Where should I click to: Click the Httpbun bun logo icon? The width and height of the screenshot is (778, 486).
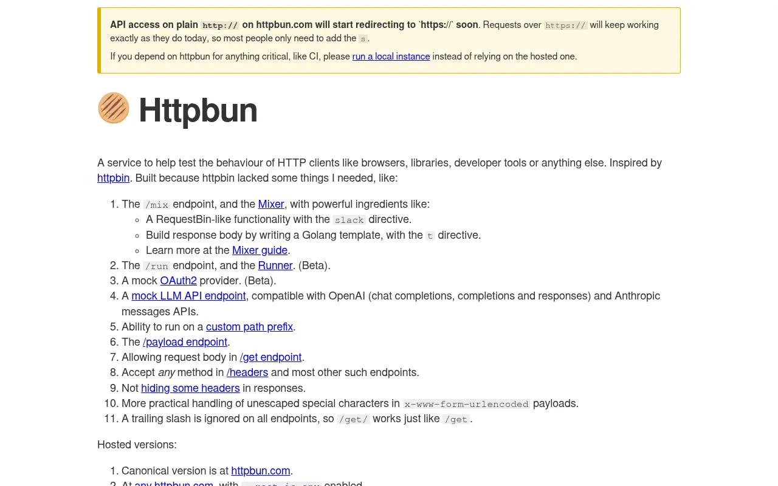114,108
